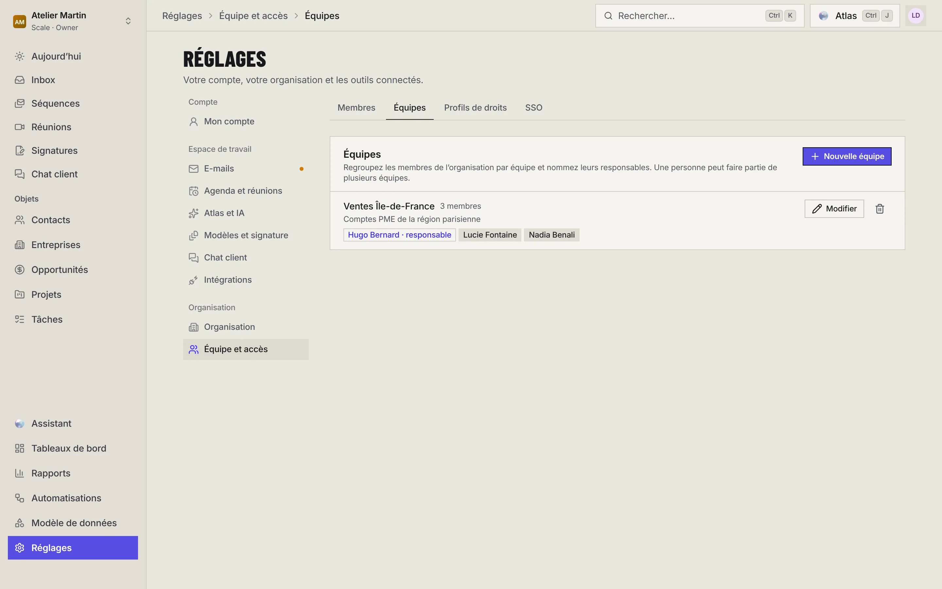
Task: Expand the Atelier Martin workspace switcher
Action: [x=73, y=21]
